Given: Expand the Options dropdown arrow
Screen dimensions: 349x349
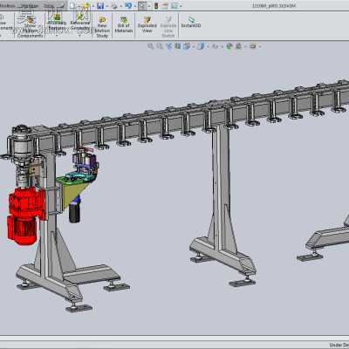Looking at the screenshot, I should (x=181, y=6).
